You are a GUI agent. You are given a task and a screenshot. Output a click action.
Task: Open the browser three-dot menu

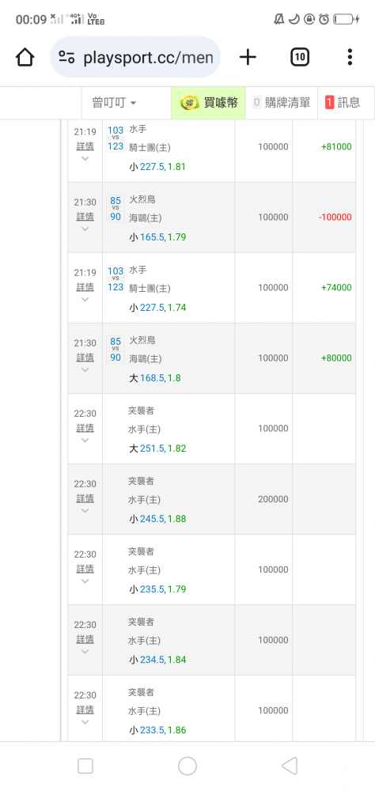tap(350, 57)
